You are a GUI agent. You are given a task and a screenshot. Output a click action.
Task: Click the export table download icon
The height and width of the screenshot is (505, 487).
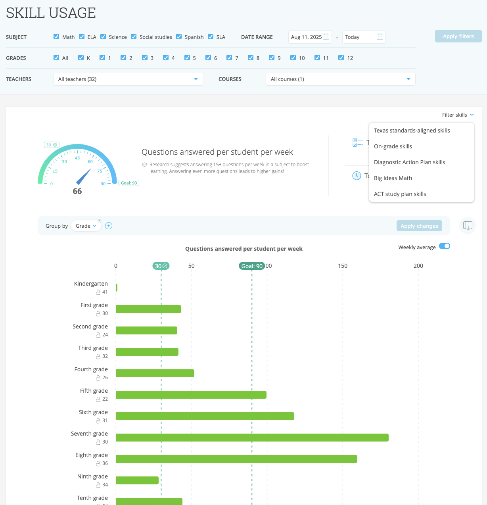click(x=468, y=226)
